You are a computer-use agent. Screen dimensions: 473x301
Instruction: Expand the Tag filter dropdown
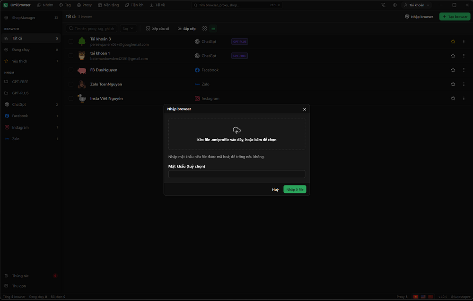128,29
